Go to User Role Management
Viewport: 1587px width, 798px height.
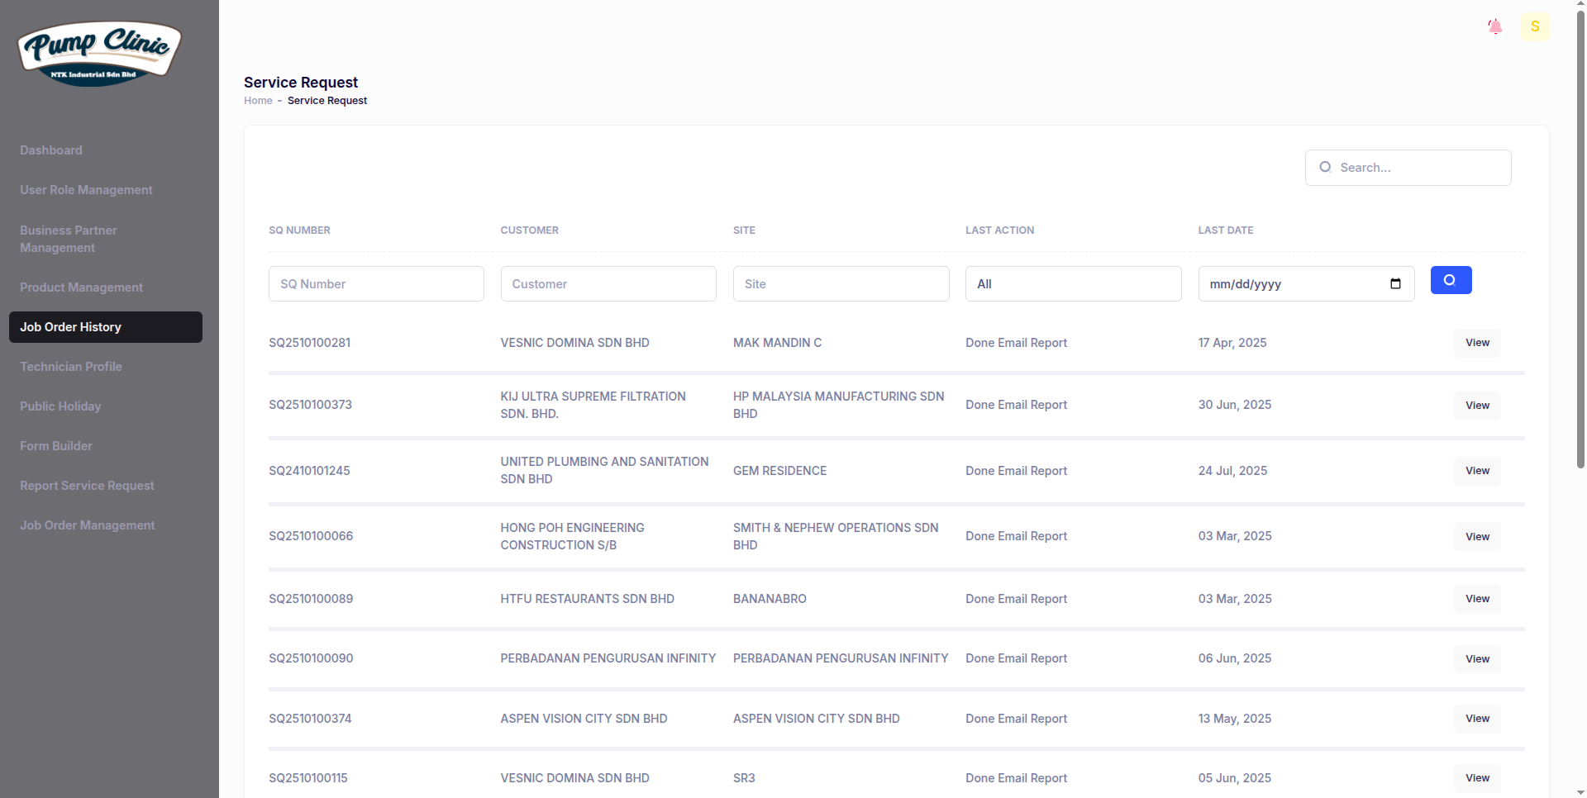(x=86, y=190)
